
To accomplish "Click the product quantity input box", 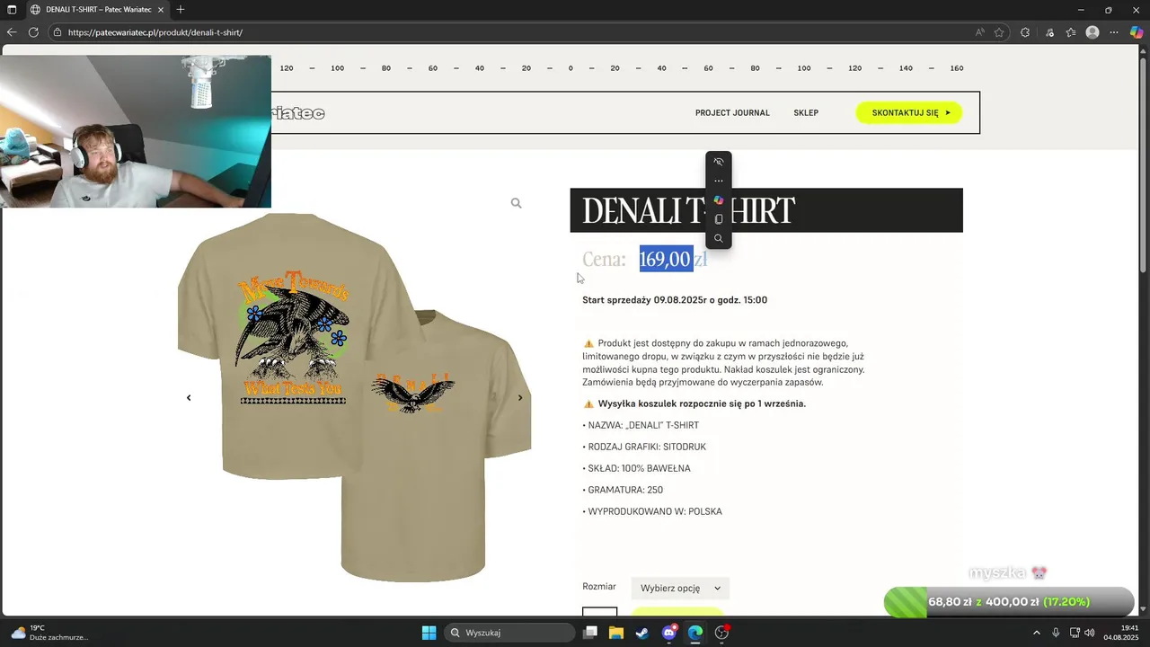I will tap(600, 612).
